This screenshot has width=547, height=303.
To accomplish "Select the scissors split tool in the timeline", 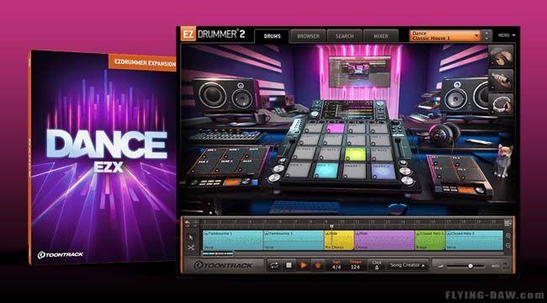I will pos(191,247).
